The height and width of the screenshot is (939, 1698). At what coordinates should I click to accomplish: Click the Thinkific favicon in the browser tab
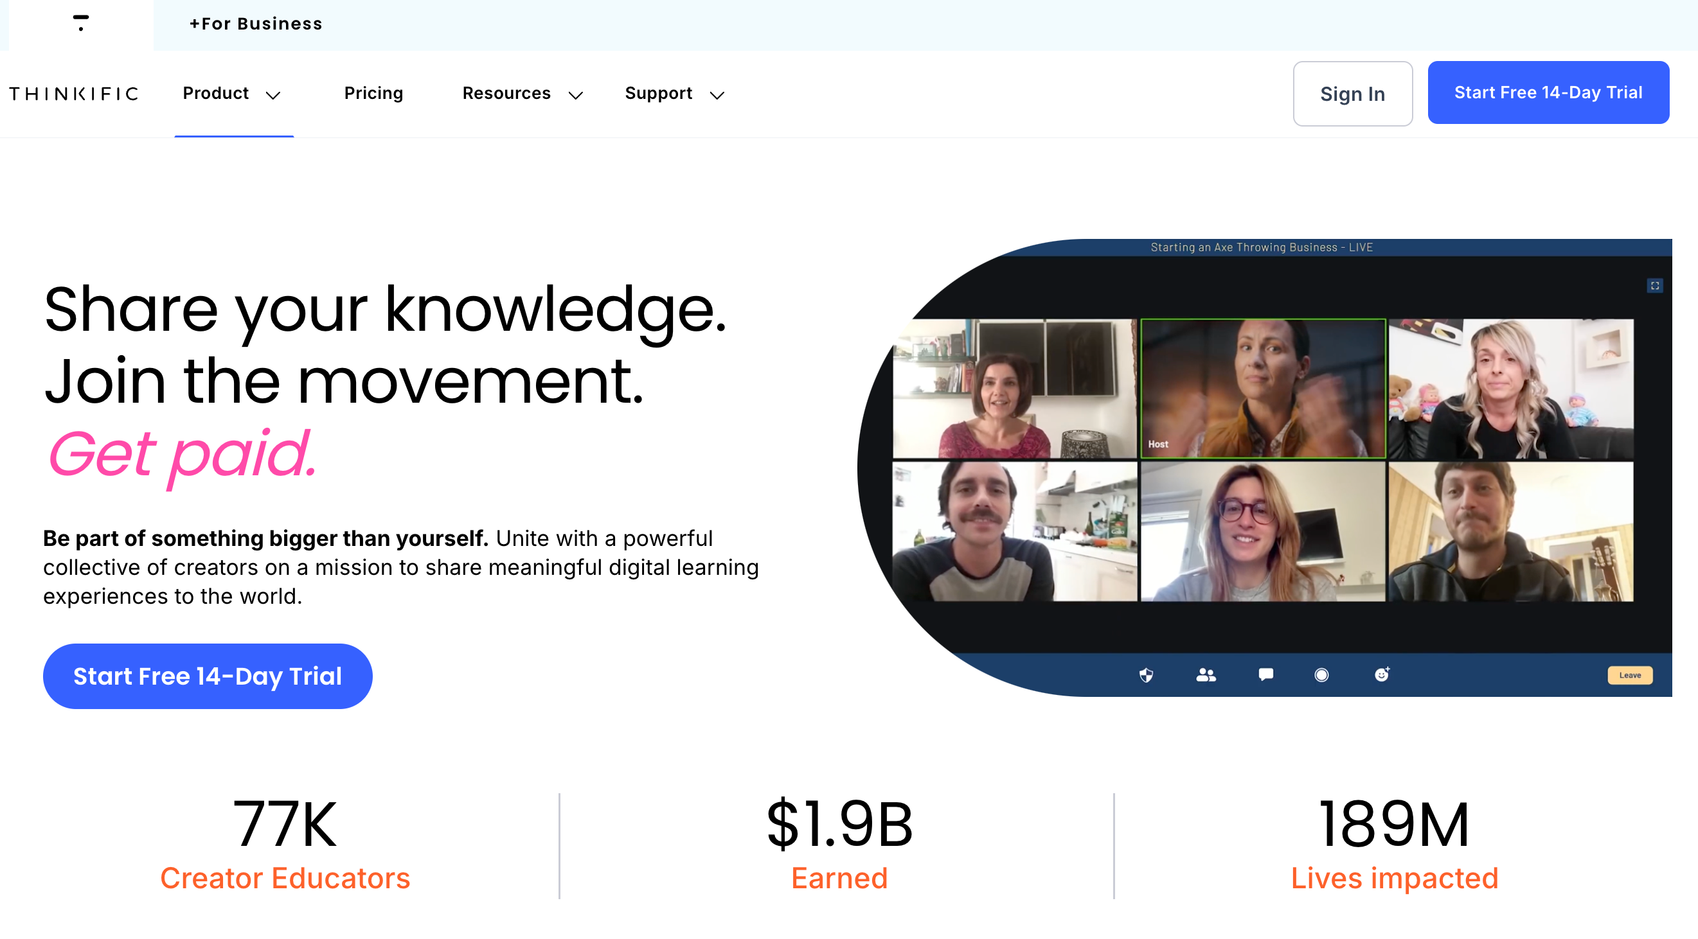79,23
